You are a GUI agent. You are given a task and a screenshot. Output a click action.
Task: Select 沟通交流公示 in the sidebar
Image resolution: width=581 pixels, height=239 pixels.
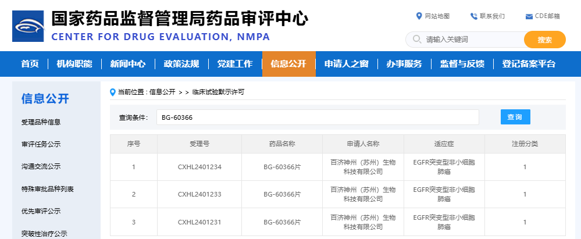[x=41, y=167]
